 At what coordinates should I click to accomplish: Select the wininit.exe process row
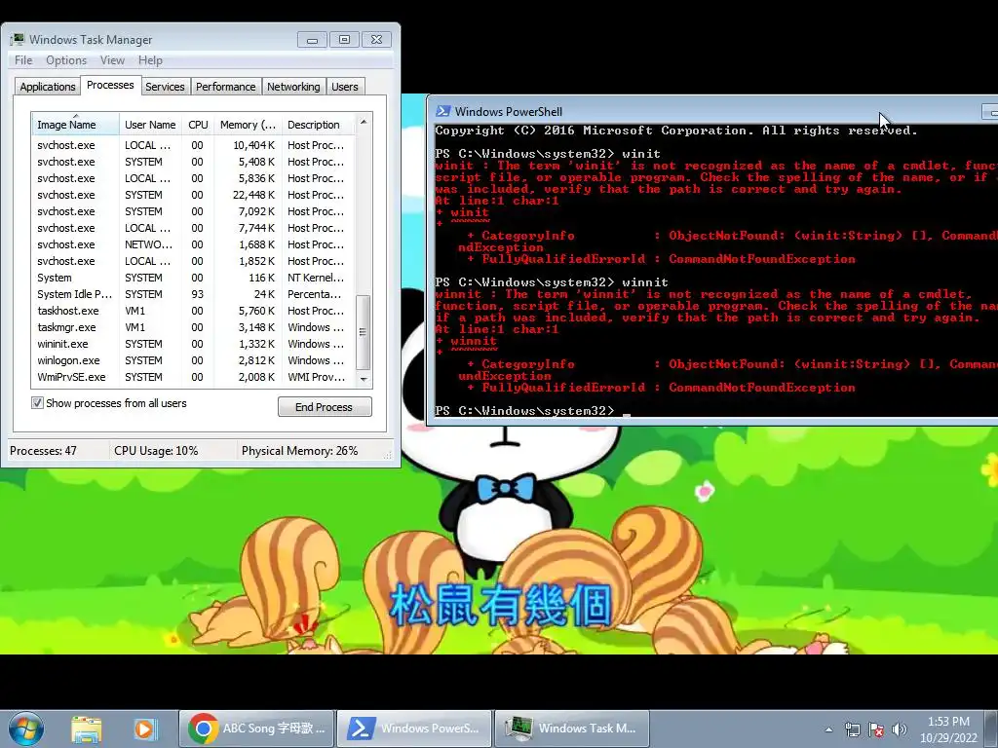point(194,344)
